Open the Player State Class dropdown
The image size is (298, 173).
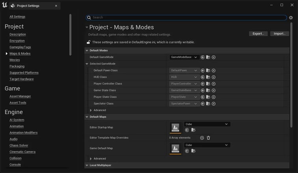pyautogui.click(x=184, y=97)
